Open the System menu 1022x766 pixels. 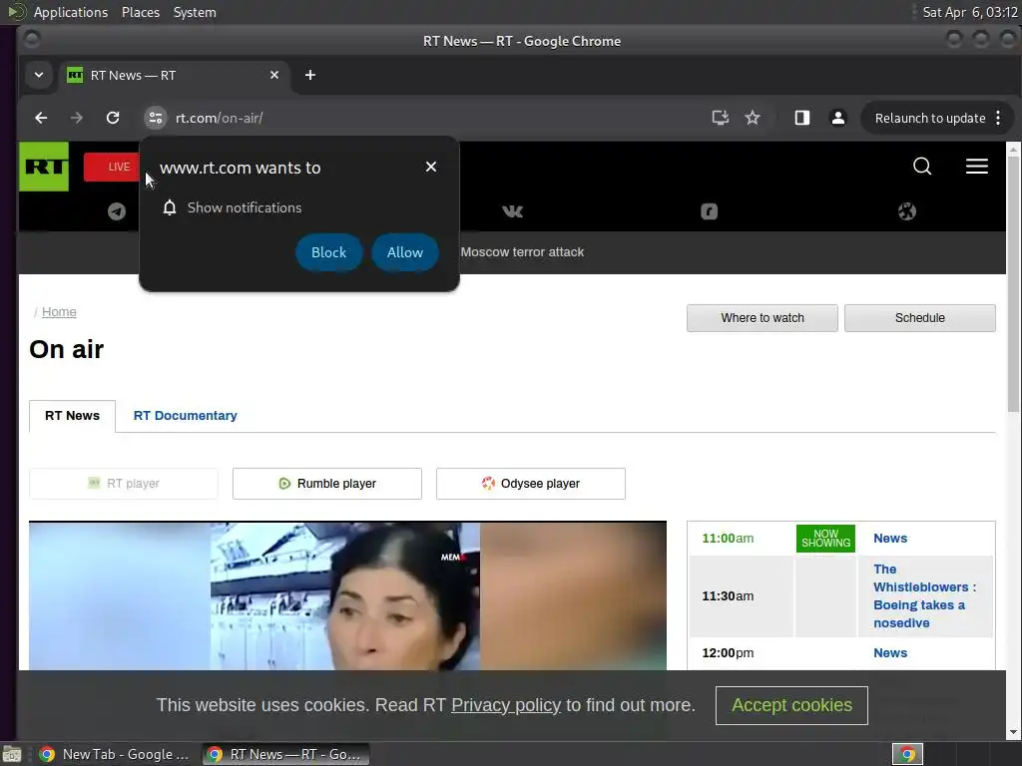[195, 12]
